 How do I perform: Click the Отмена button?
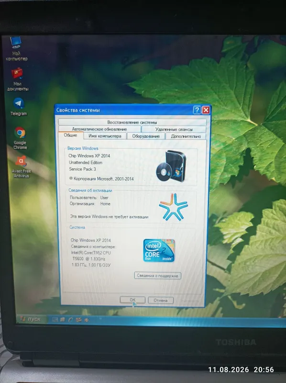click(161, 300)
